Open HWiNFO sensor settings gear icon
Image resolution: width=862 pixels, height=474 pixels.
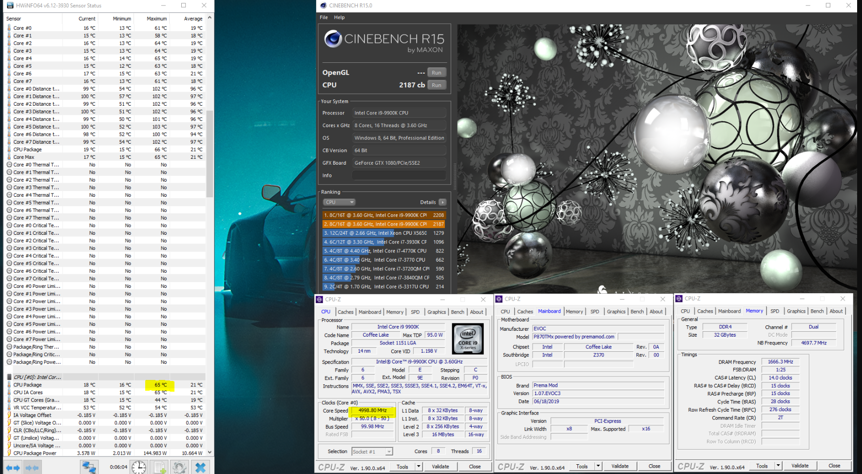[x=179, y=468]
